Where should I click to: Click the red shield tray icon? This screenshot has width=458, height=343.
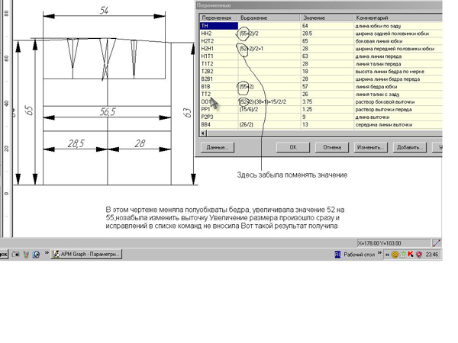click(419, 255)
